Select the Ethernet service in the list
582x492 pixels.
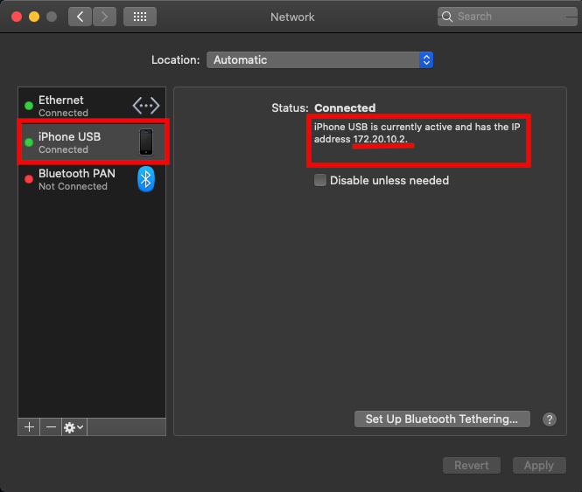92,106
